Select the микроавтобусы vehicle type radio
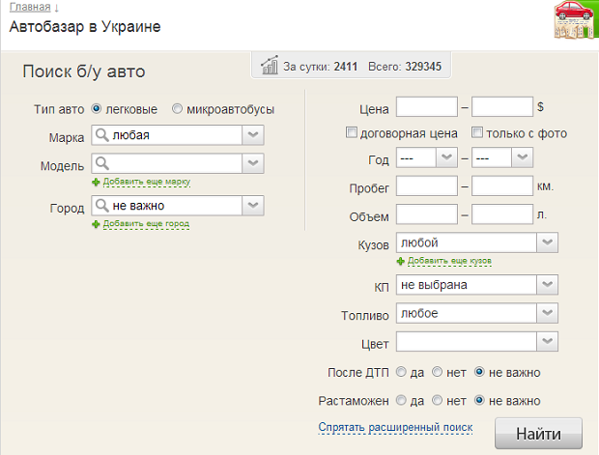 177,109
